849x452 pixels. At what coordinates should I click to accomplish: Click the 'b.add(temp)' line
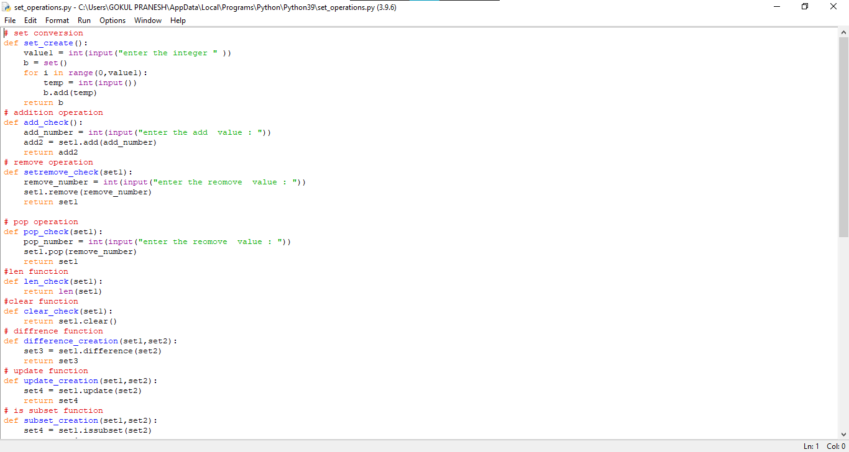70,93
